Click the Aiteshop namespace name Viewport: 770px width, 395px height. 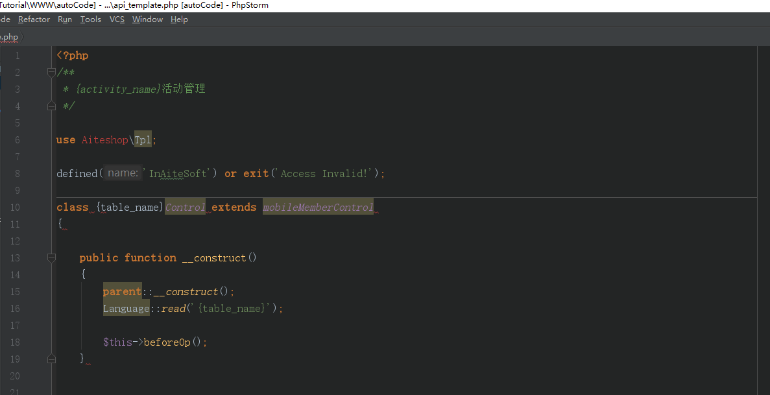click(104, 140)
